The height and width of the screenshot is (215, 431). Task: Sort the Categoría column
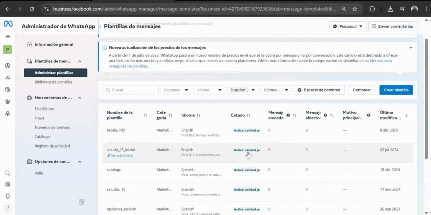[171, 115]
